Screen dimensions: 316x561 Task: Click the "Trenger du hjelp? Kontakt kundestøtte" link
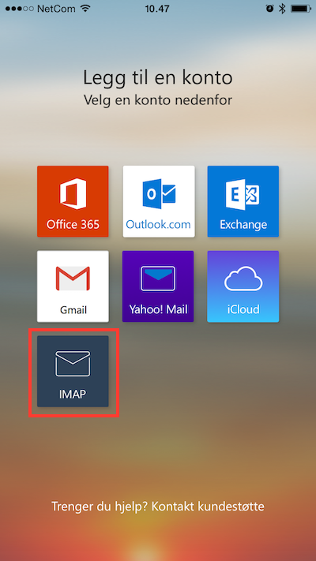click(x=158, y=507)
